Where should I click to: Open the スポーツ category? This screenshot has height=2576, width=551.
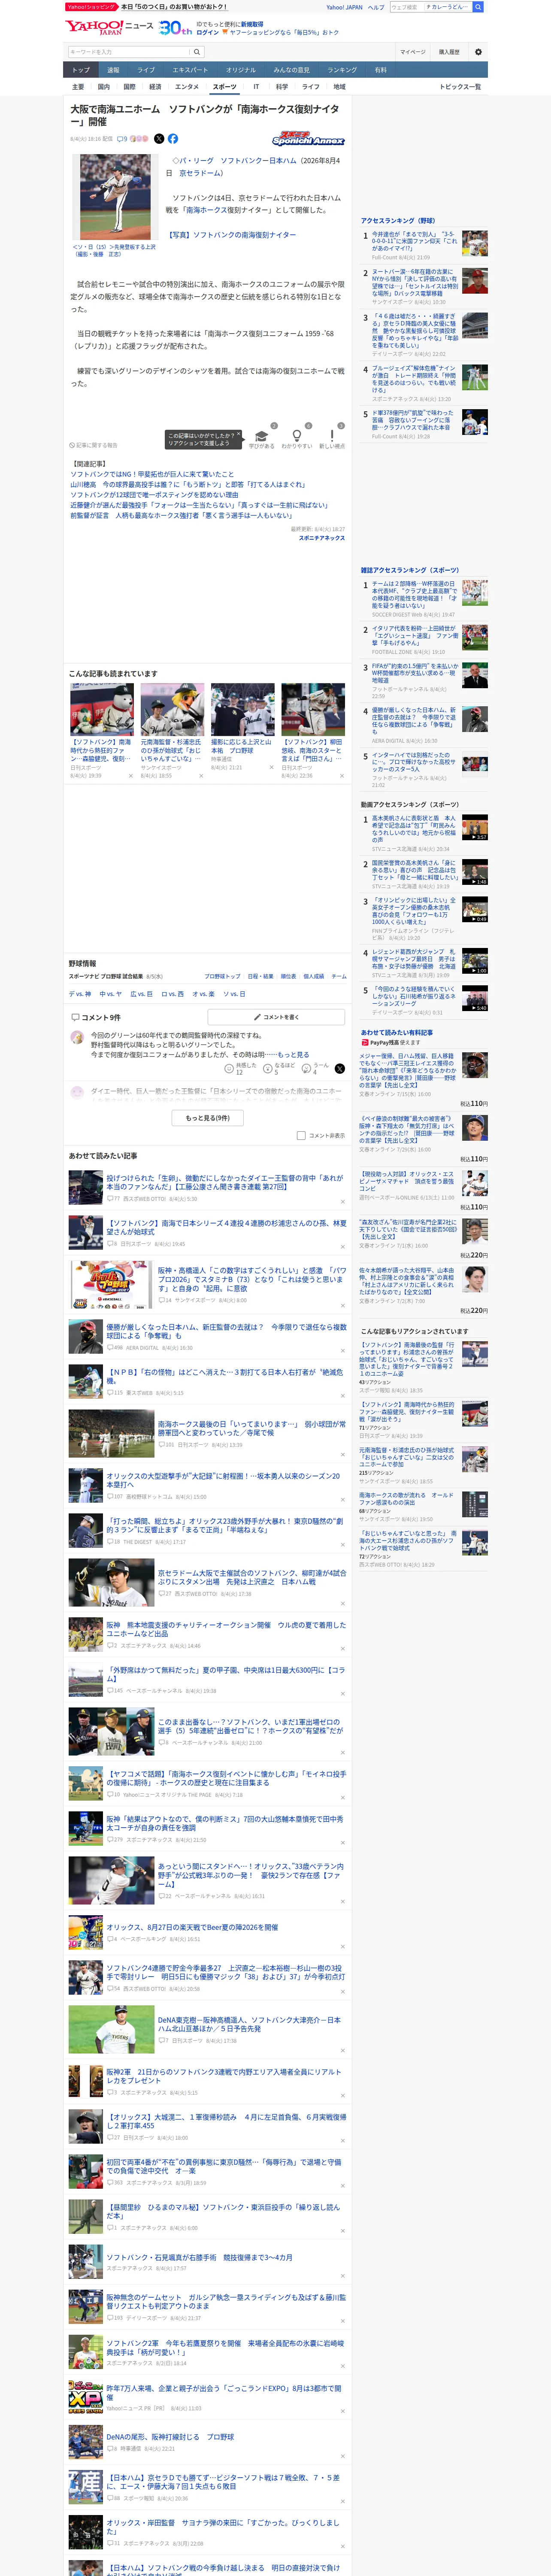coord(225,87)
